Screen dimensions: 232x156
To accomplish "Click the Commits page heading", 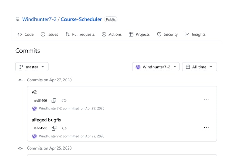I will click(28, 51).
